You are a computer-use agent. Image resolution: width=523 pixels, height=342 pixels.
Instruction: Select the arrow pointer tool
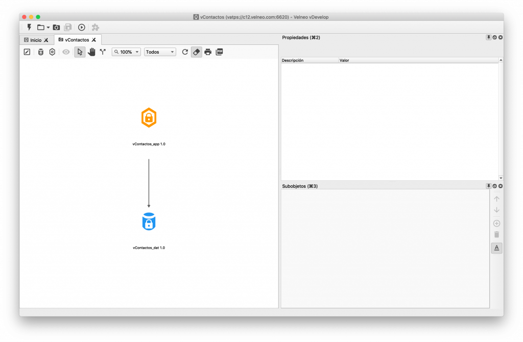coord(80,52)
